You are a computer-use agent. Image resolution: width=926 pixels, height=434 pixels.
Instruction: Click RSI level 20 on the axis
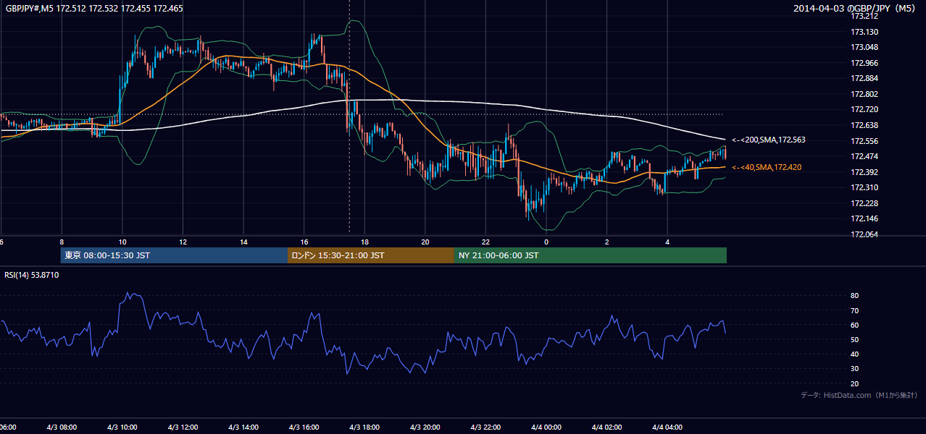click(855, 383)
